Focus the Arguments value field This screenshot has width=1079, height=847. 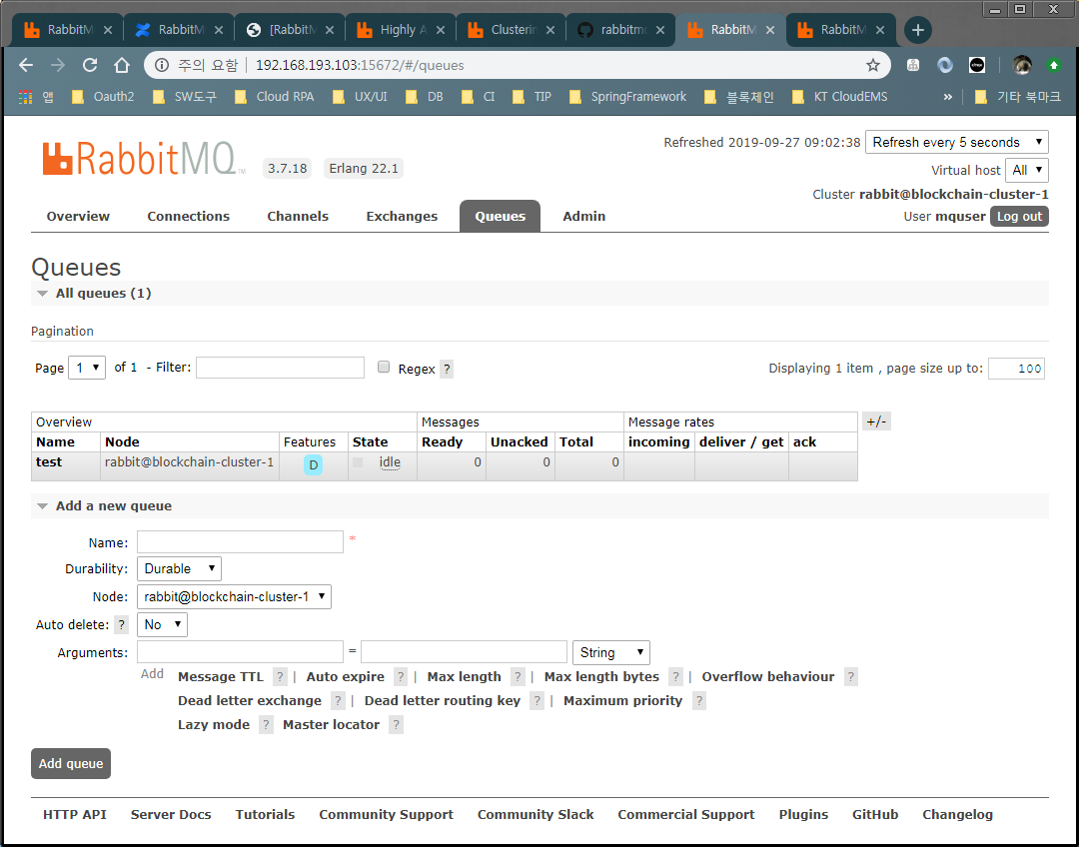[x=464, y=652]
